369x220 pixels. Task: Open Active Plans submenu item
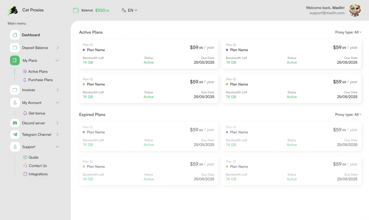38,71
